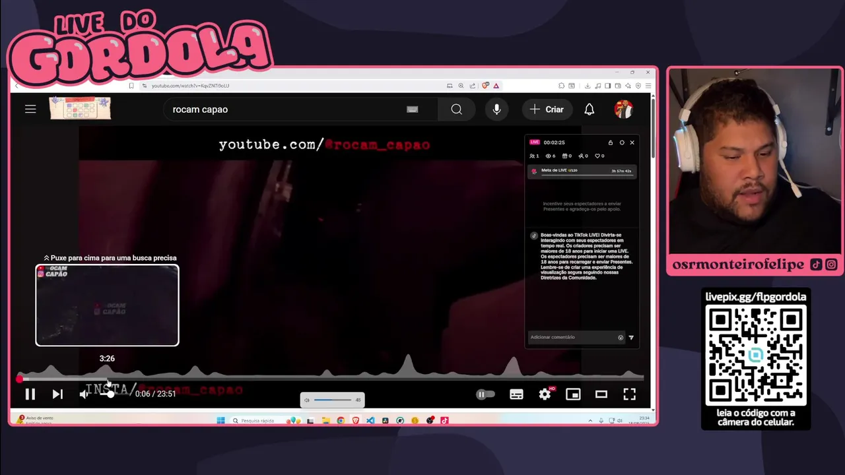The height and width of the screenshot is (475, 845).
Task: Go to YouTube home via doodle logo
Action: [80, 109]
